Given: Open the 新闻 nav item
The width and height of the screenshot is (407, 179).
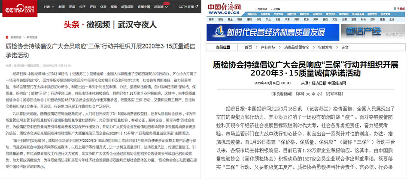Looking at the screenshot, I should tap(62, 7).
